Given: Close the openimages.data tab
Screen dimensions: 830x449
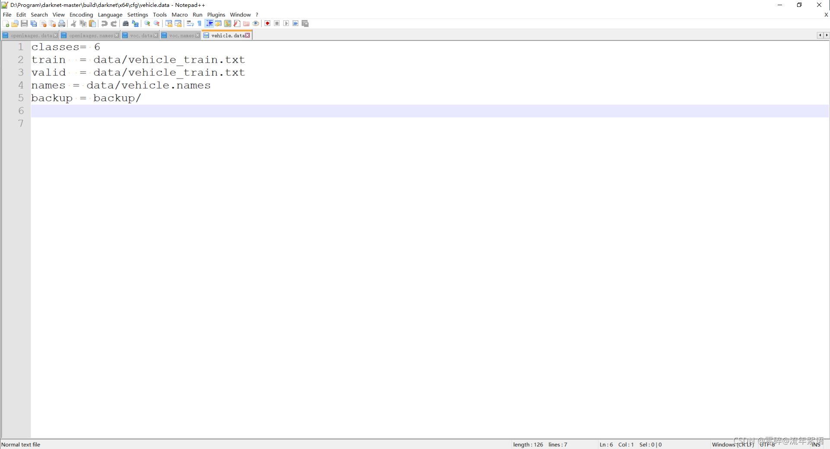Looking at the screenshot, I should (55, 35).
